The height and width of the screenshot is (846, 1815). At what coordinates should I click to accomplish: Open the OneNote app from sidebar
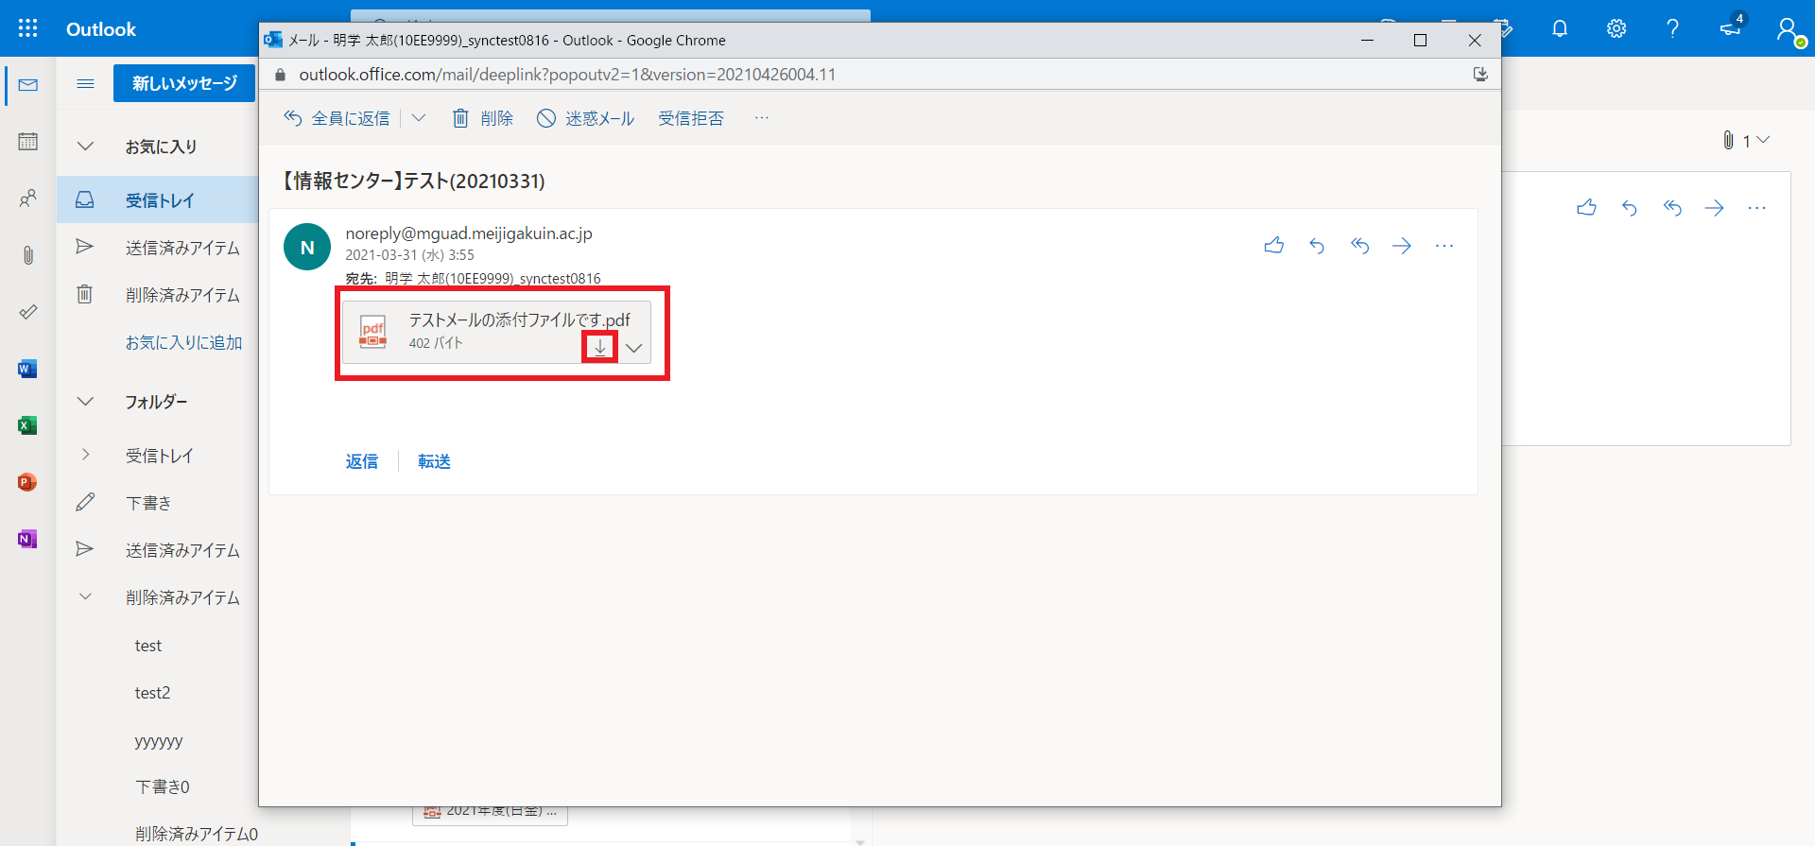point(27,539)
